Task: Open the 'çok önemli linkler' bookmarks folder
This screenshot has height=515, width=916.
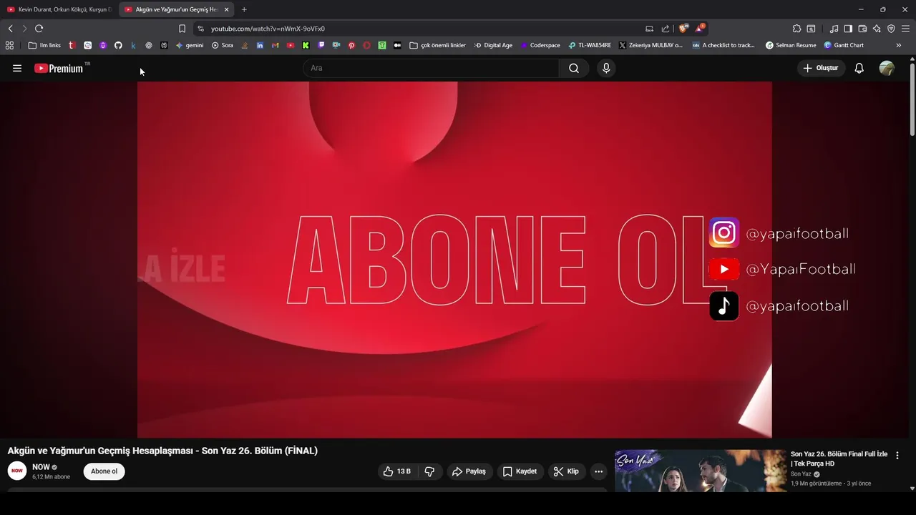Action: coord(437,45)
